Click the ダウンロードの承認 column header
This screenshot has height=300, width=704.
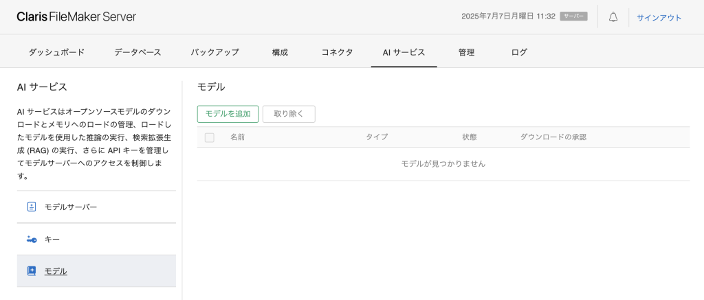(553, 137)
